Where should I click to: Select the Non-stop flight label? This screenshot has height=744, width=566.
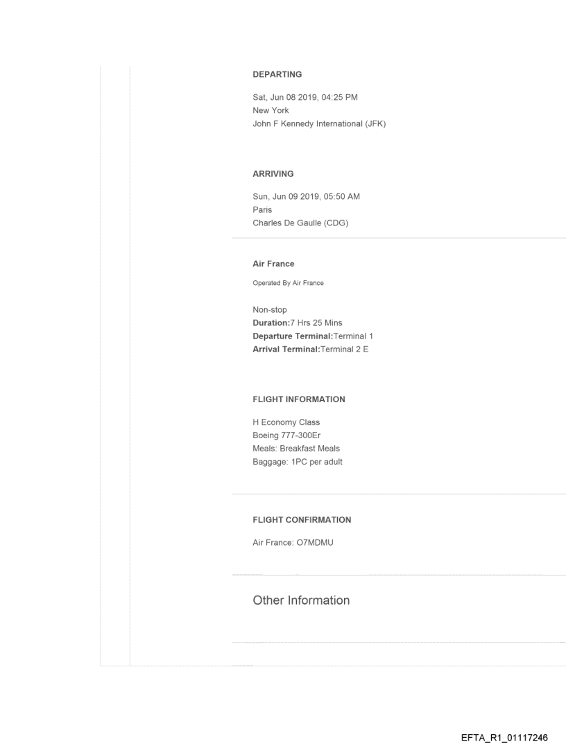pyautogui.click(x=270, y=310)
